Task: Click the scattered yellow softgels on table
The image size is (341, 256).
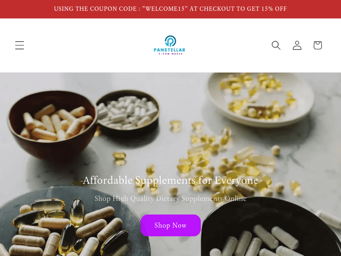Action: pos(217,156)
